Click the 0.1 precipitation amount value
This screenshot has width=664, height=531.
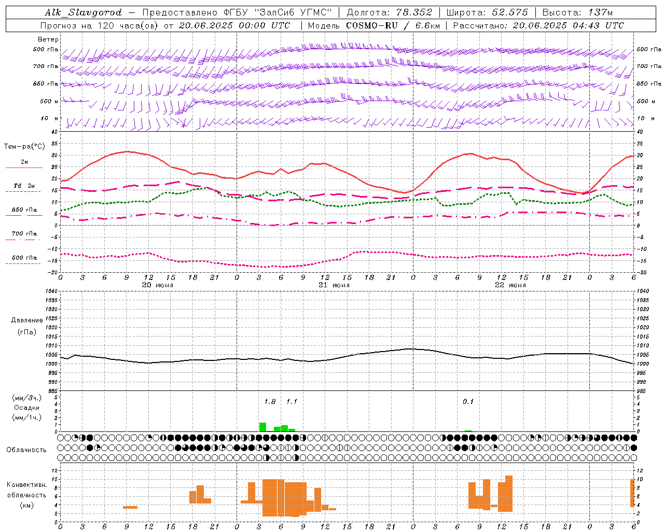pos(468,402)
